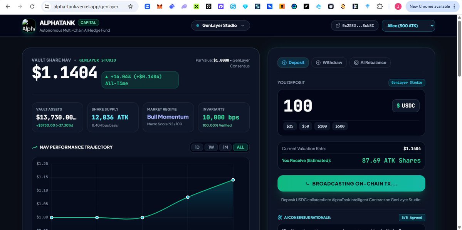This screenshot has width=462, height=230.
Task: Open the blue rounded-square swirl extension
Action: tap(233, 6)
